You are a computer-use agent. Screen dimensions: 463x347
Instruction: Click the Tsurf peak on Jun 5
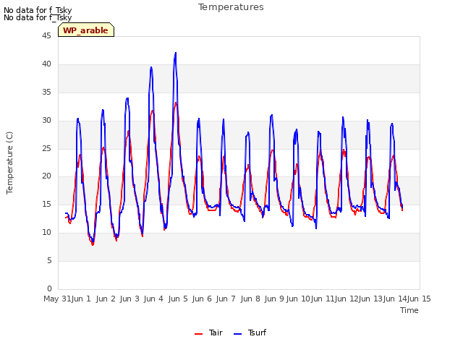coord(176,53)
